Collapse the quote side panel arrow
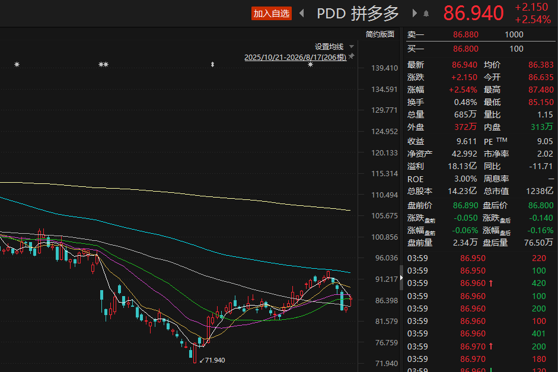Image resolution: width=558 pixels, height=372 pixels. click(401, 278)
